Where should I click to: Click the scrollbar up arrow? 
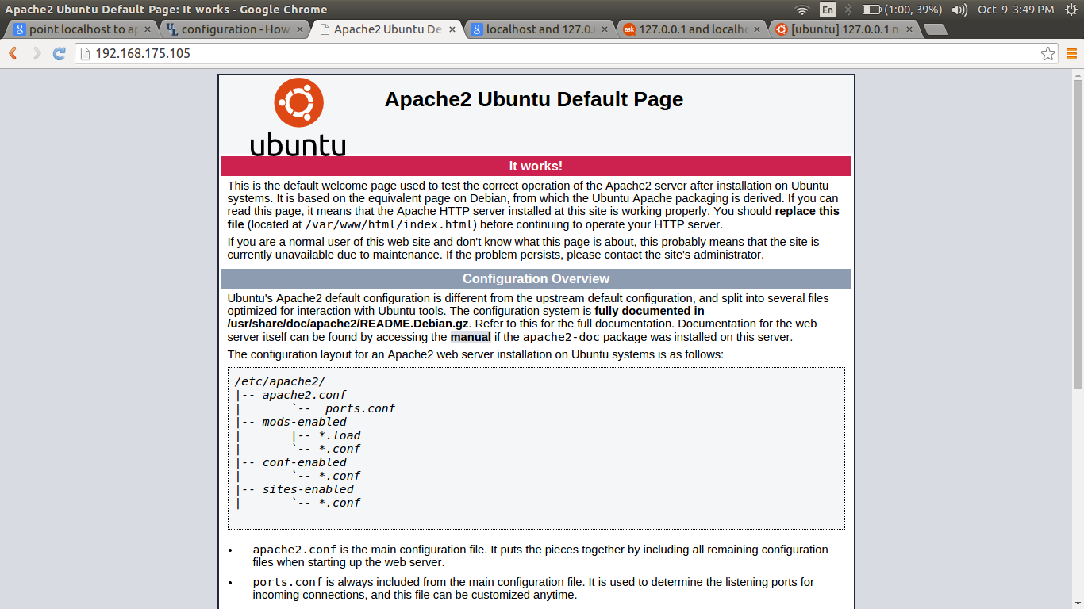pyautogui.click(x=1078, y=74)
